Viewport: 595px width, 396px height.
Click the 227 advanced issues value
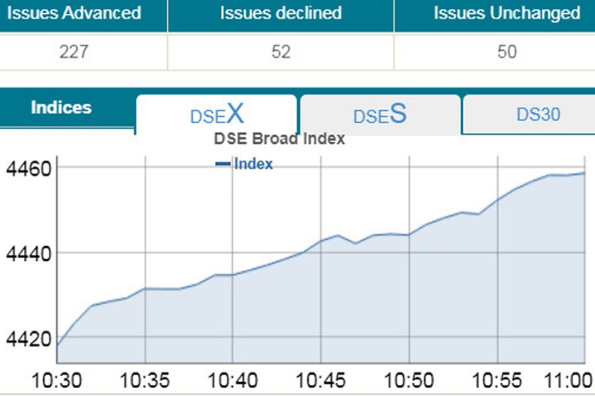click(73, 51)
